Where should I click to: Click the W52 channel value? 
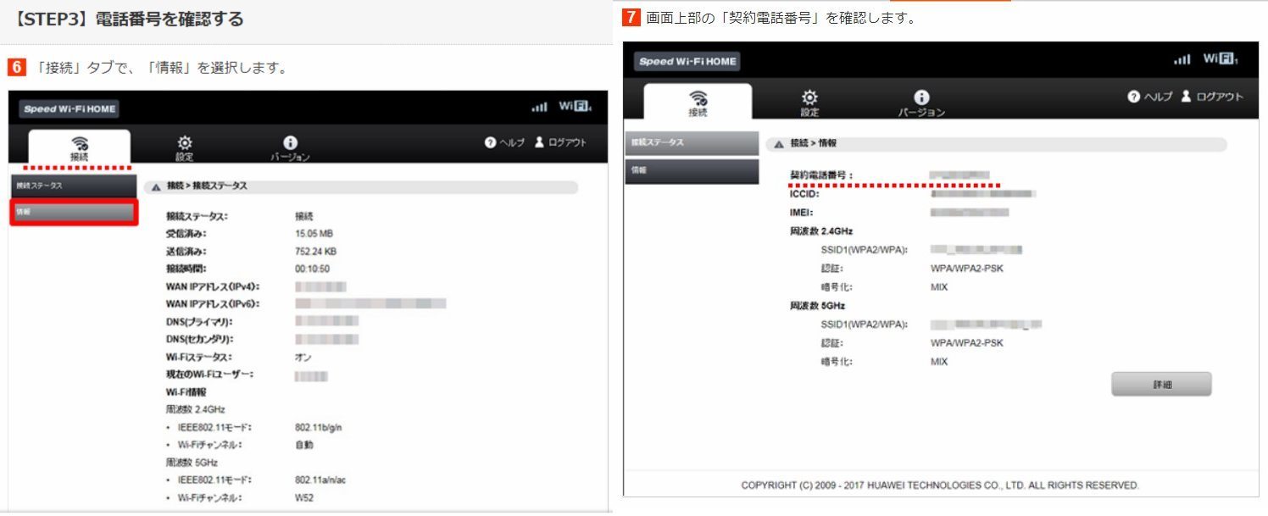(x=304, y=497)
